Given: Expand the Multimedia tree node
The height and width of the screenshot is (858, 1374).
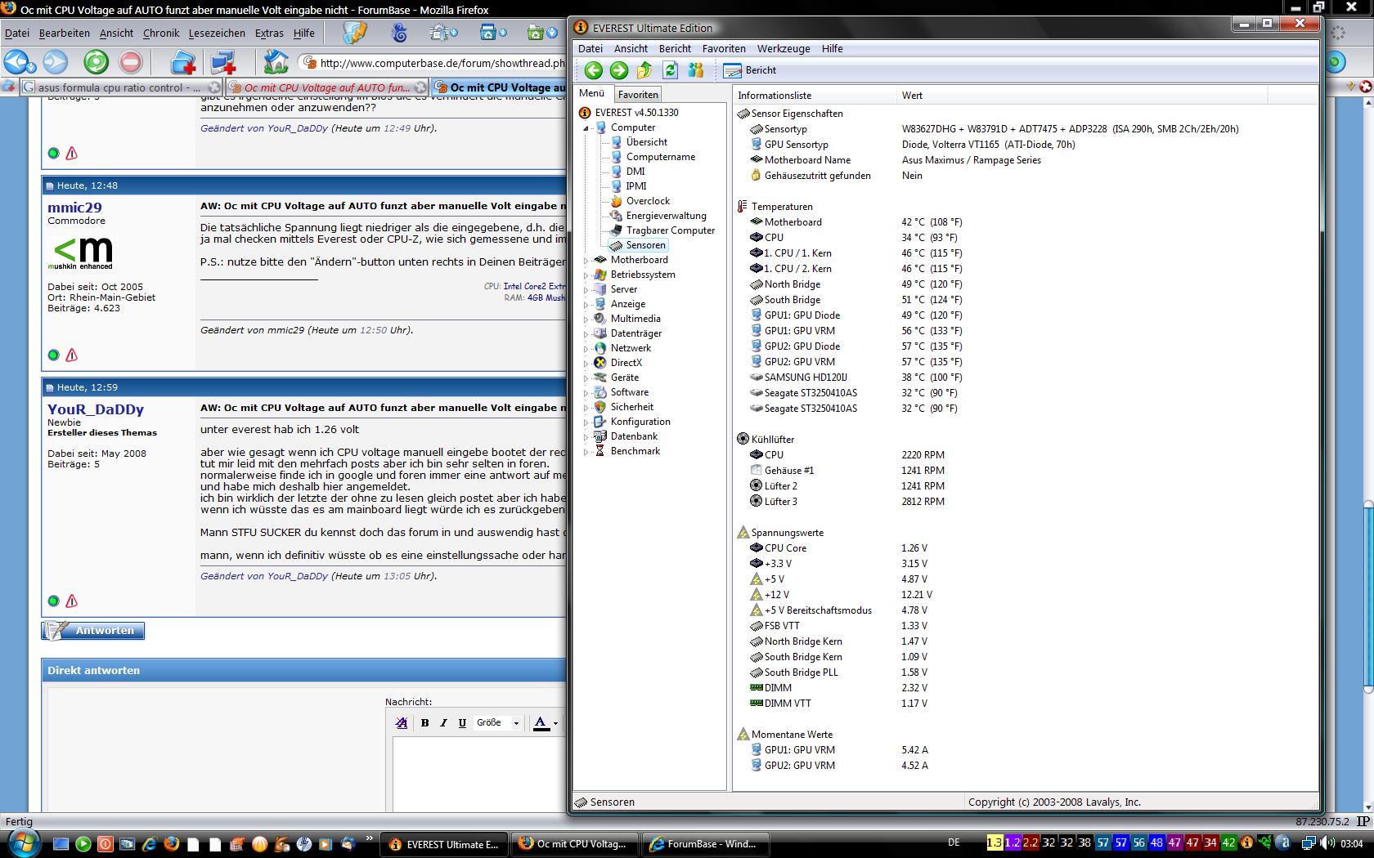Looking at the screenshot, I should tap(586, 319).
